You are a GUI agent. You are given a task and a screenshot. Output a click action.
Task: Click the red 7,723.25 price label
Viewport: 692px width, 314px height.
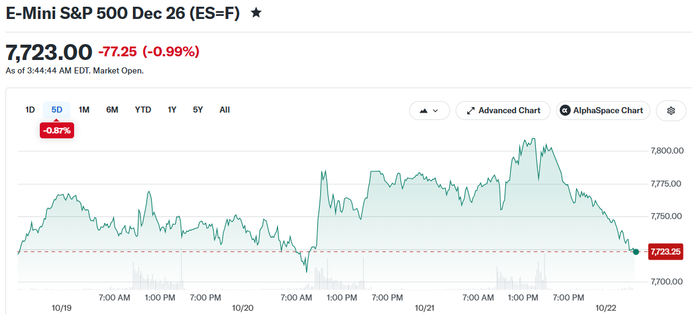[666, 252]
